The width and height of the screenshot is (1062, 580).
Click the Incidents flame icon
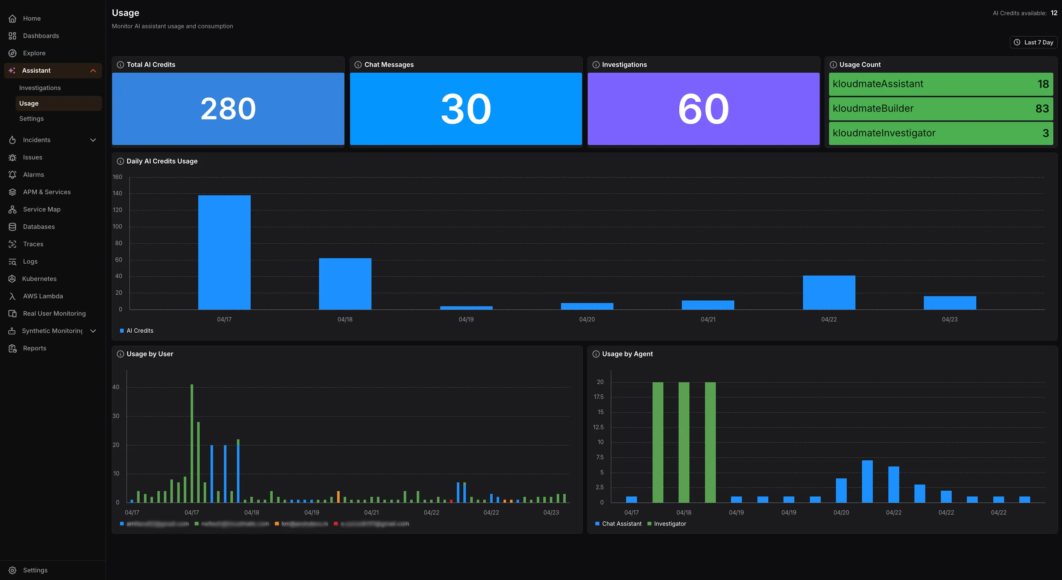click(x=12, y=140)
